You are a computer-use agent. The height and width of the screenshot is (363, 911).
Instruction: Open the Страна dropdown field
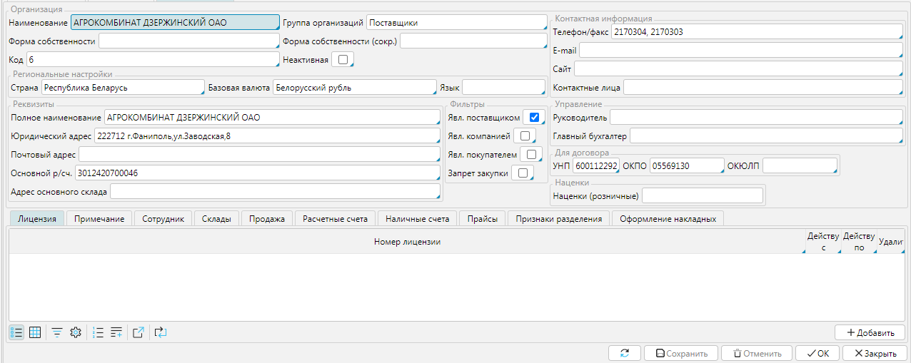tap(122, 88)
